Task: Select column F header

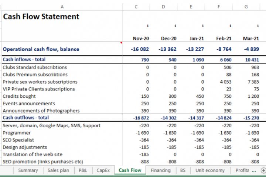Action: coord(218,7)
